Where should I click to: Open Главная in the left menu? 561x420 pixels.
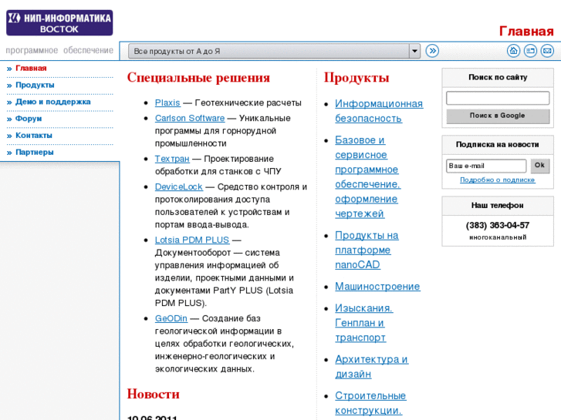[x=31, y=69]
